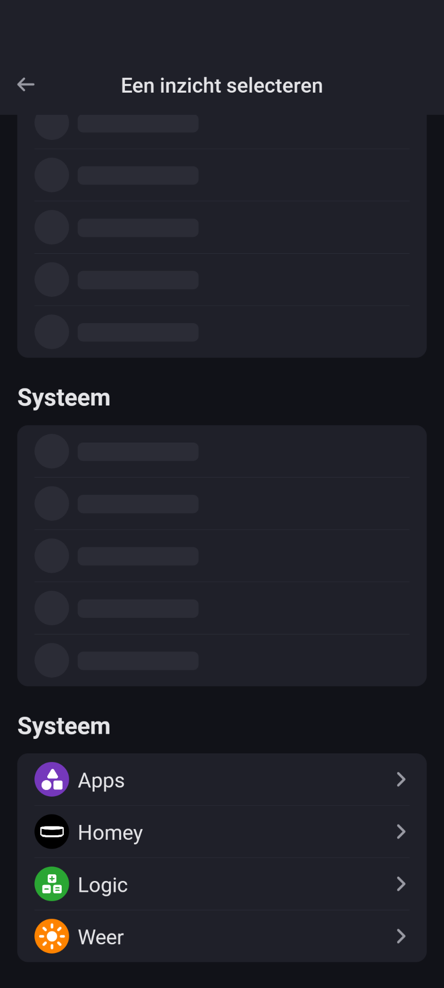Expand Apps using its chevron arrow

(401, 780)
